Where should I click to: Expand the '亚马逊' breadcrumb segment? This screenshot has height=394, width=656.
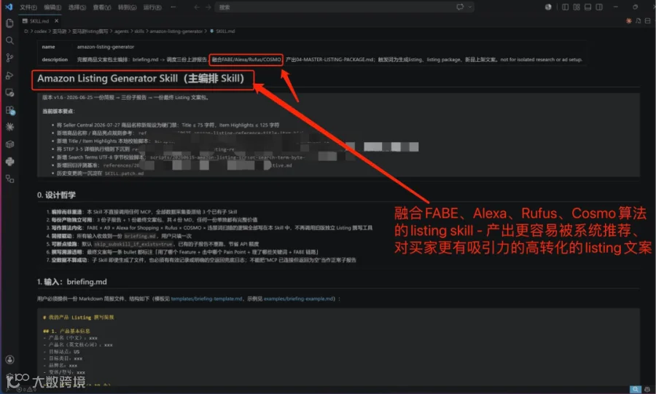59,31
